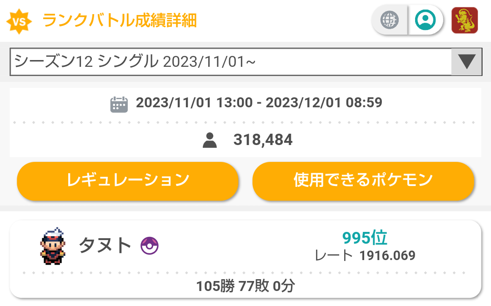The width and height of the screenshot is (491, 306).
Task: Switch to the global ranking globe toggle
Action: [x=389, y=20]
